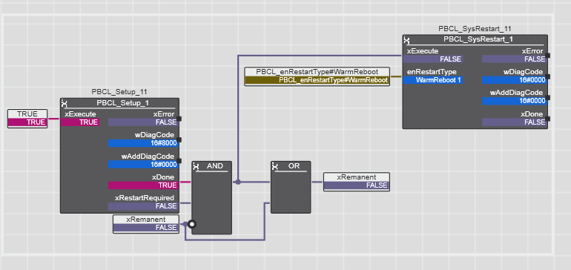Image resolution: width=571 pixels, height=270 pixels.
Task: Click xExecute FALSE value on SysRestart block
Action: click(432, 59)
